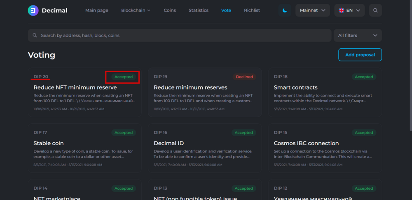
Task: Open DIP 20 Reduce NFT minimum reserve
Action: point(84,92)
